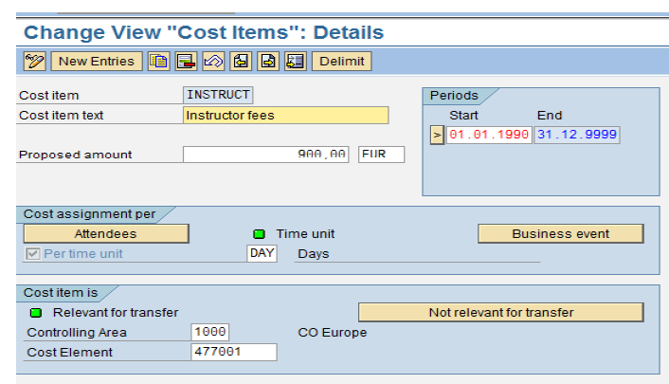Image resolution: width=669 pixels, height=384 pixels.
Task: Select the Attendees cost assignment button
Action: (x=106, y=233)
